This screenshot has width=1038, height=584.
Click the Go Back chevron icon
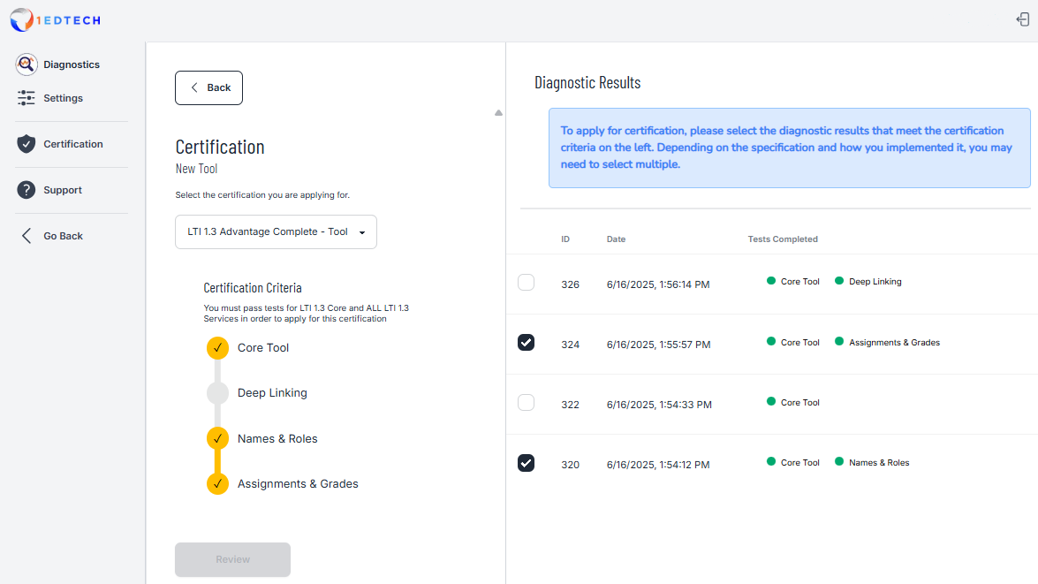click(26, 235)
